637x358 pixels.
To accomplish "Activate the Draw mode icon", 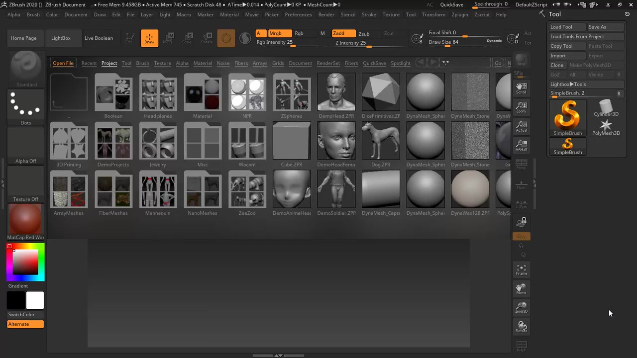I will click(x=149, y=38).
